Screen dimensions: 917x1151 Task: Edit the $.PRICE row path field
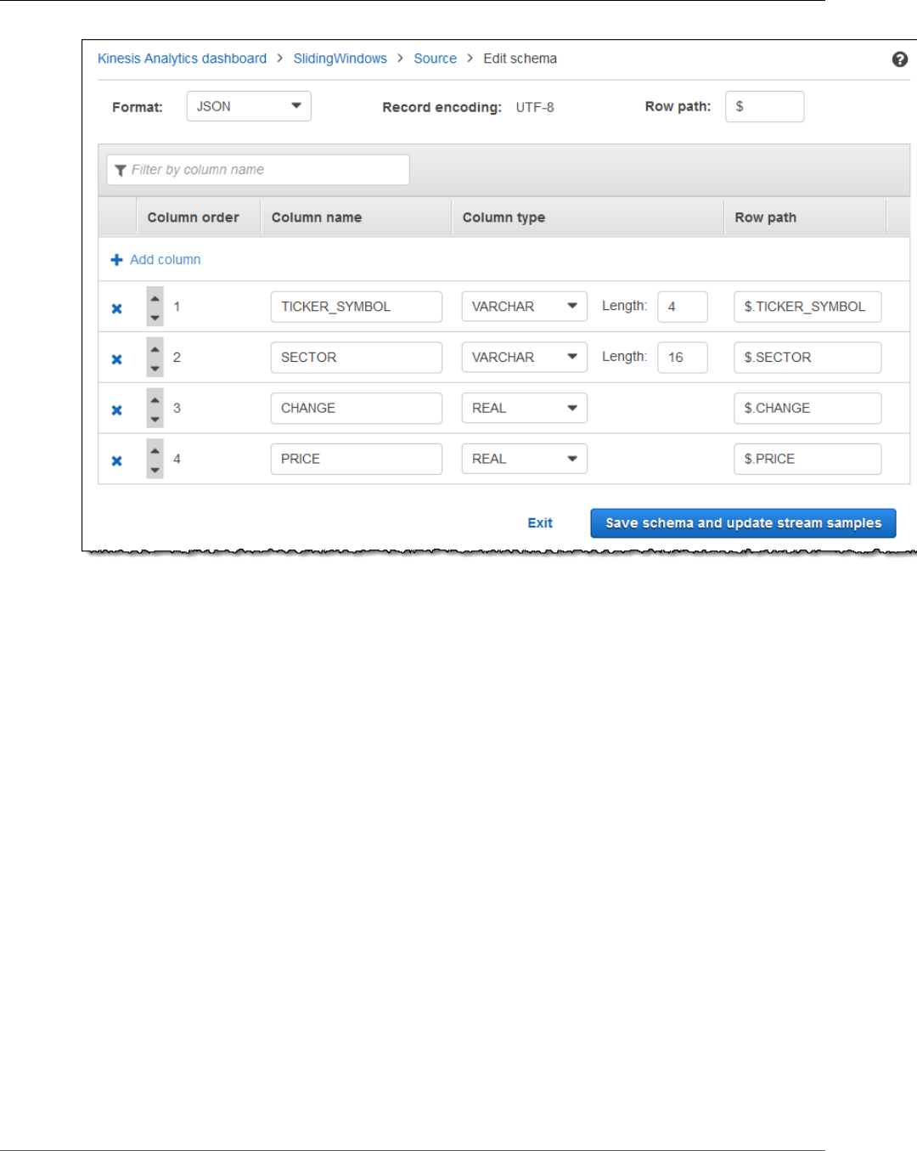807,460
